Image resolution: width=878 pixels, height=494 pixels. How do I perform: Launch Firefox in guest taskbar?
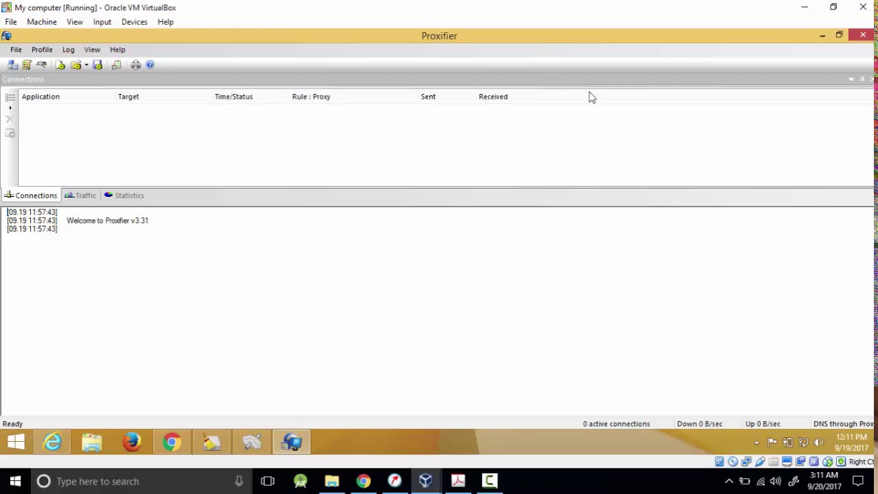[x=132, y=442]
